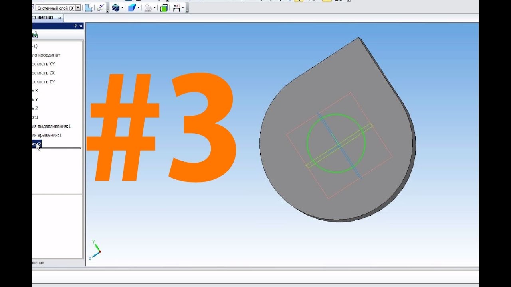Close the ИМЕНИ1 document tab
This screenshot has width=511, height=287.
[60, 18]
